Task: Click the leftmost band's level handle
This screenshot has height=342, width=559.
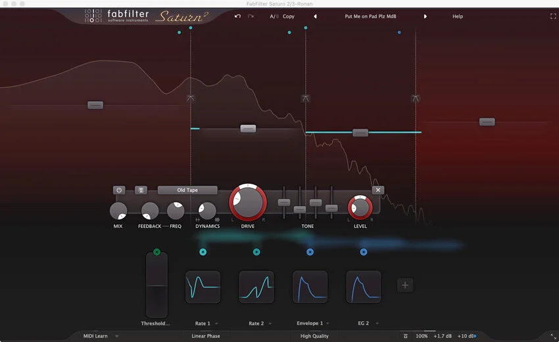Action: point(95,105)
